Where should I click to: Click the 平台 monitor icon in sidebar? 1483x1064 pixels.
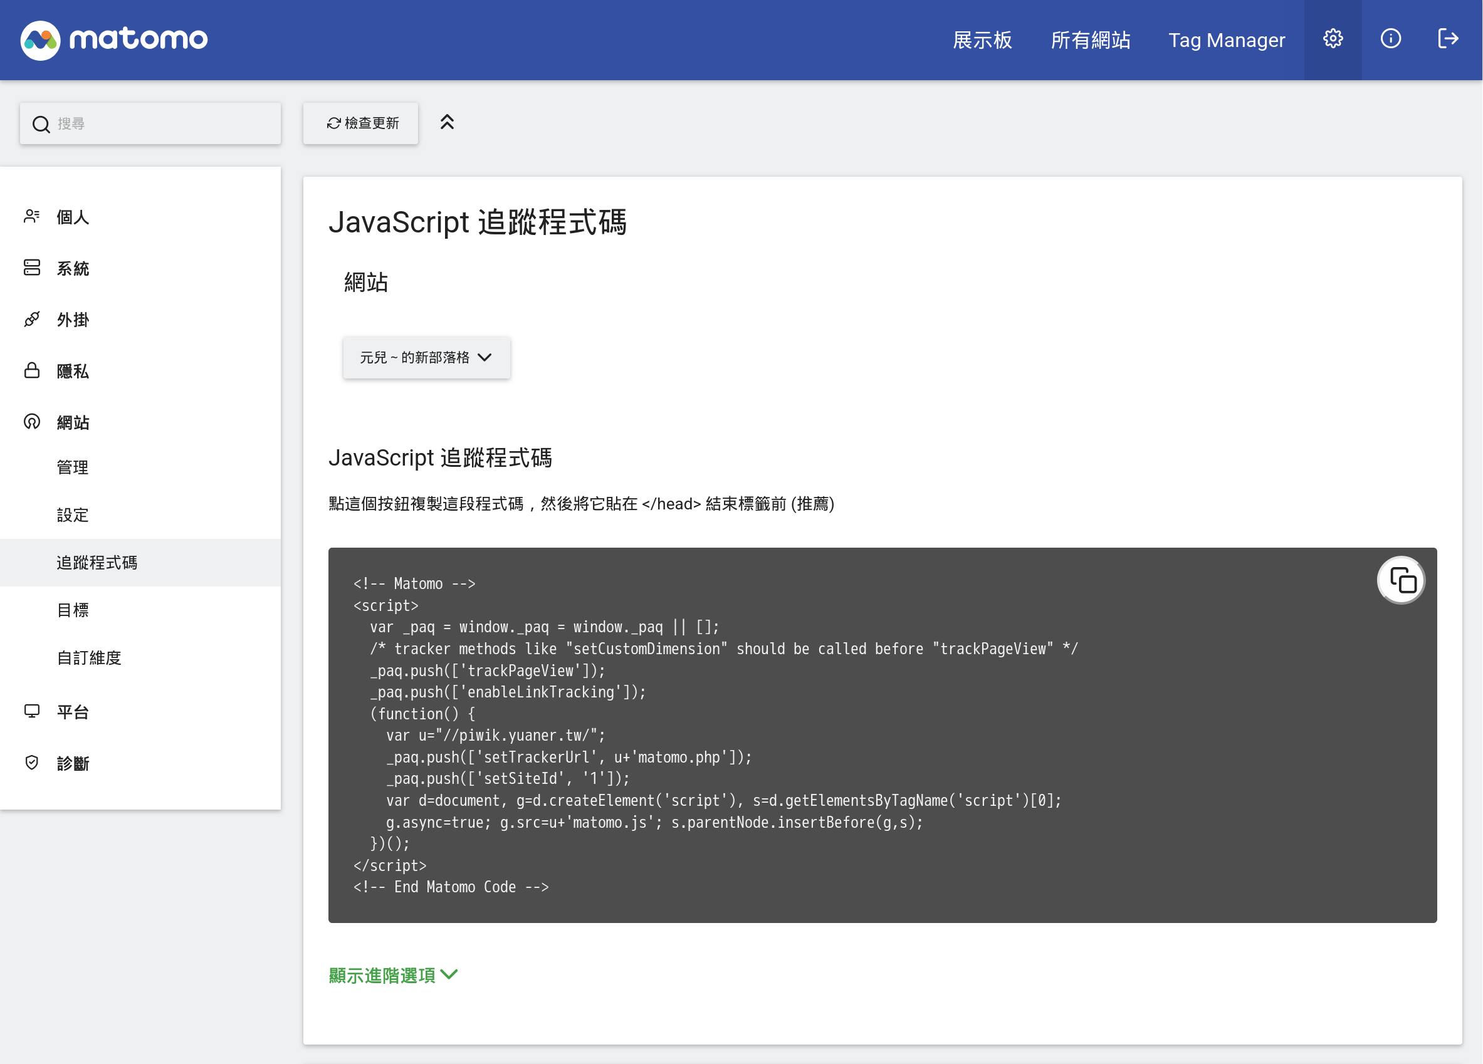(x=31, y=711)
